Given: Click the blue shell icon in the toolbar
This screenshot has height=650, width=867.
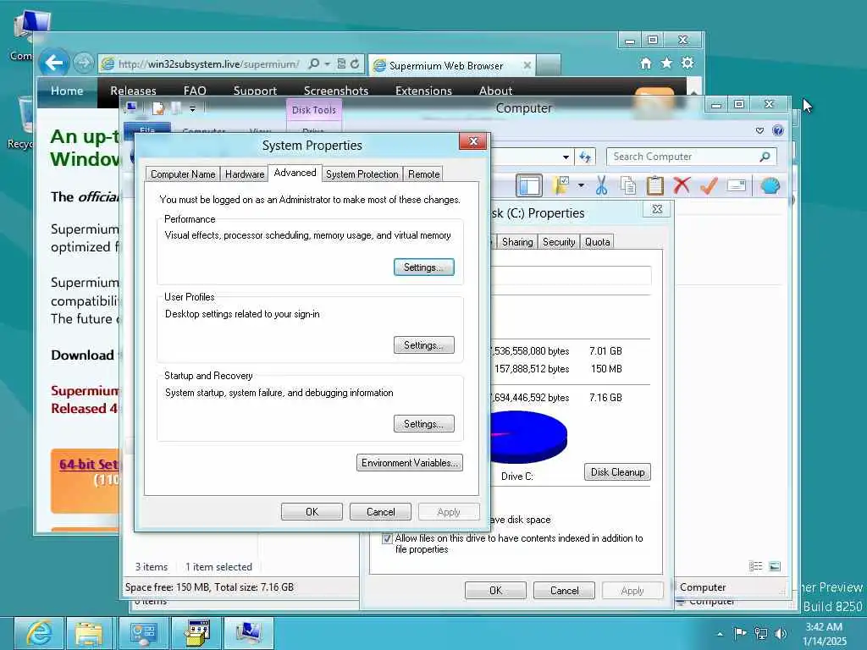Looking at the screenshot, I should [x=770, y=185].
